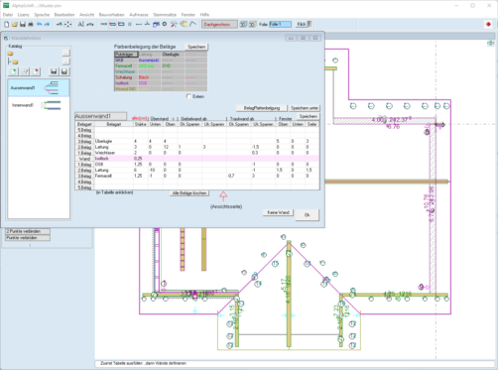
Task: Enable the Extern checkbox
Action: [188, 96]
